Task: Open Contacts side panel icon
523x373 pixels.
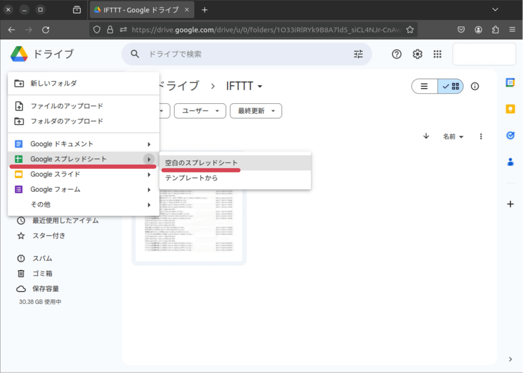Action: (x=510, y=162)
